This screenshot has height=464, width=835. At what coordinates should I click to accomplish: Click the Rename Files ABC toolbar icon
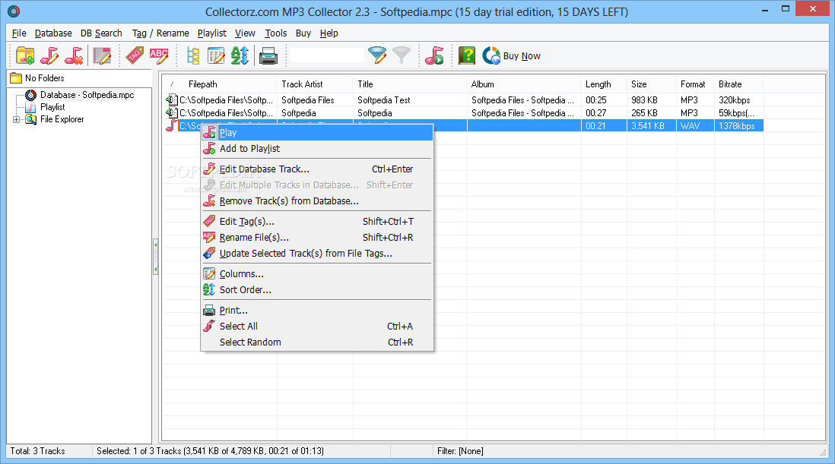(x=159, y=55)
